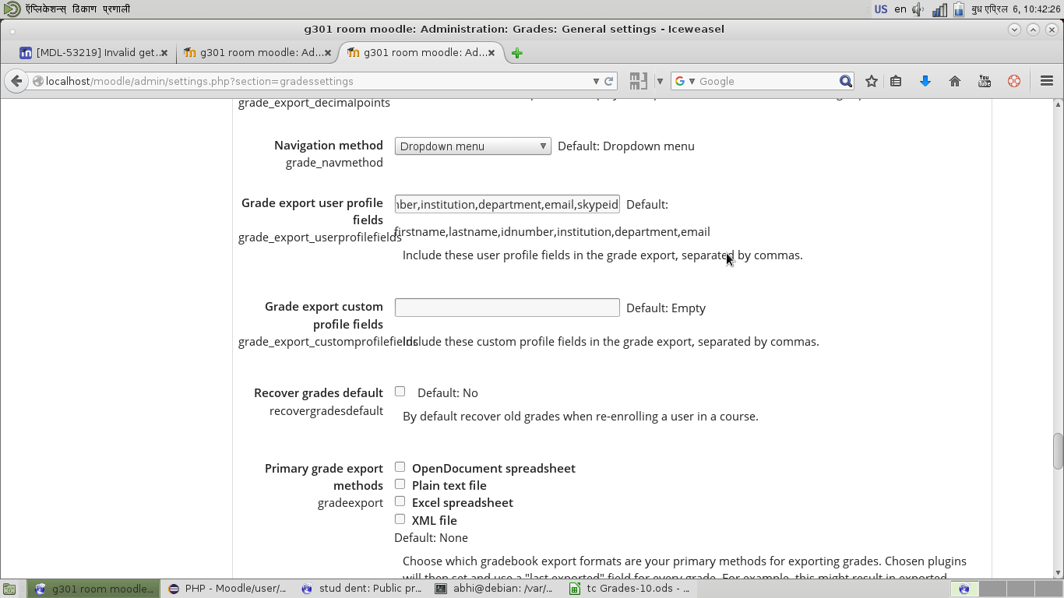Click the YouTube toolbar icon
Screen dimensions: 1064x598
click(985, 81)
